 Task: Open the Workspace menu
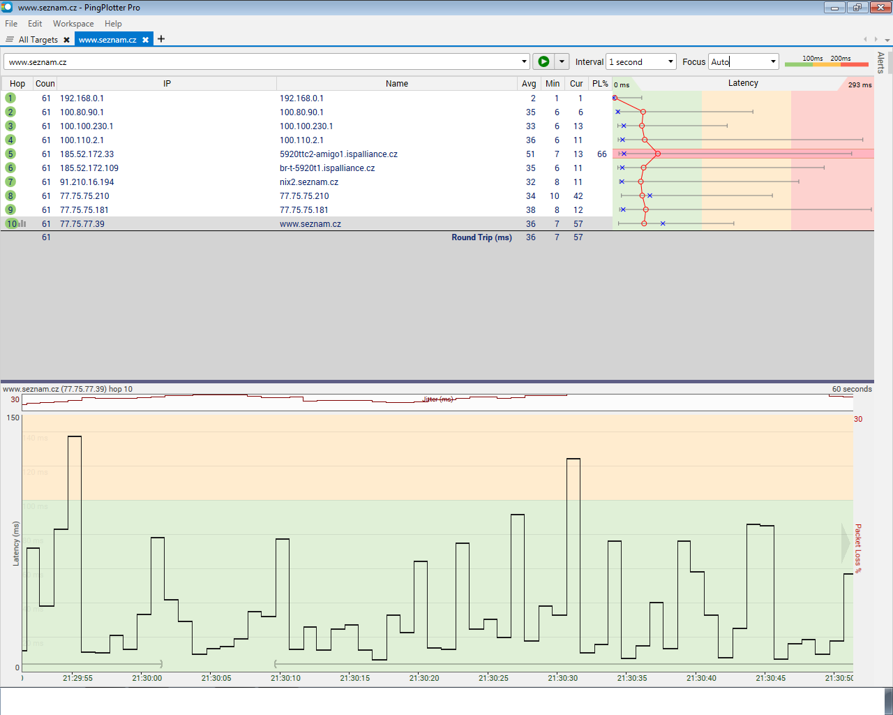73,24
